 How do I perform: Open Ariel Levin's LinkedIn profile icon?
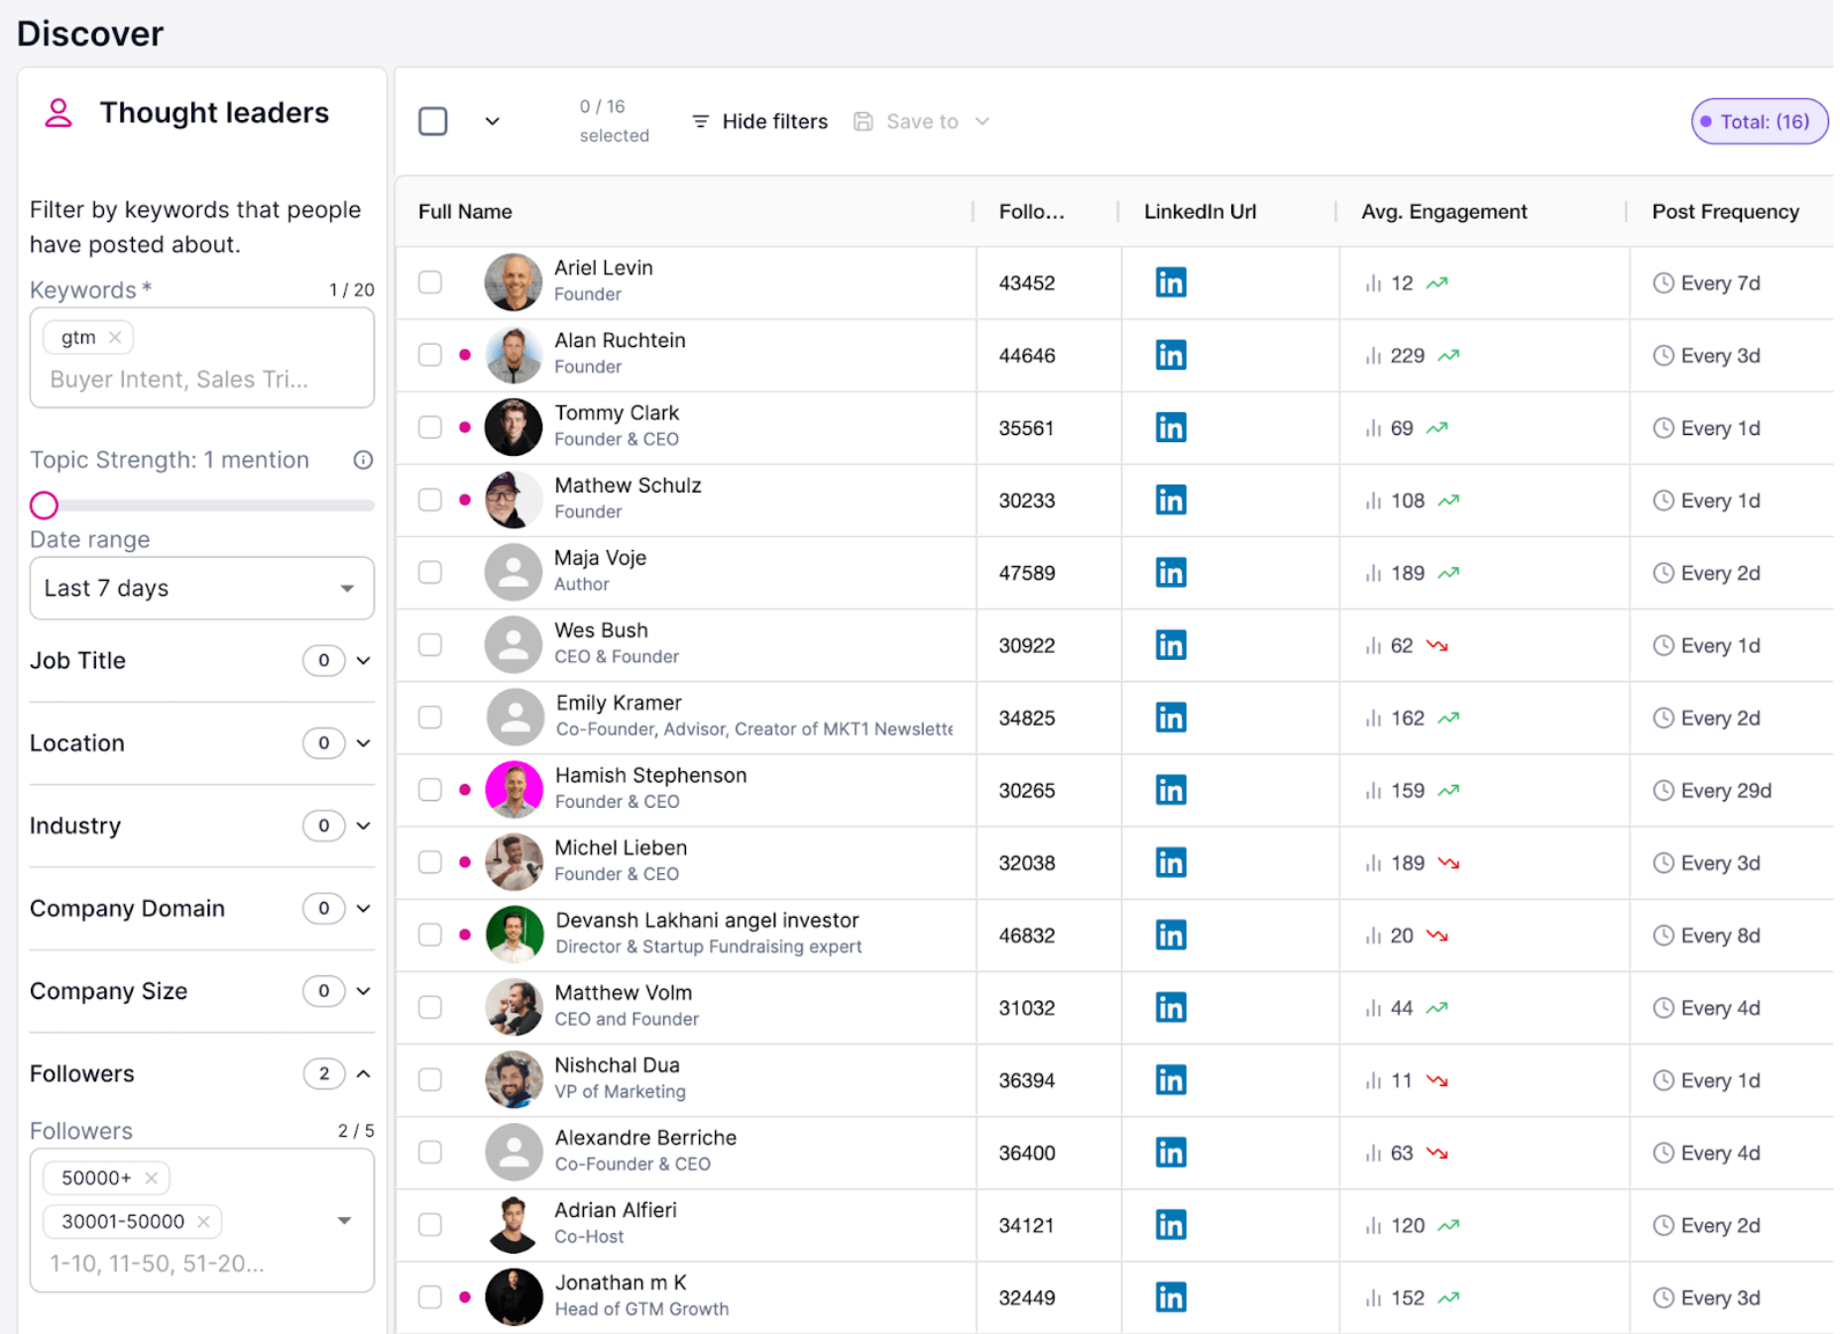(x=1171, y=282)
